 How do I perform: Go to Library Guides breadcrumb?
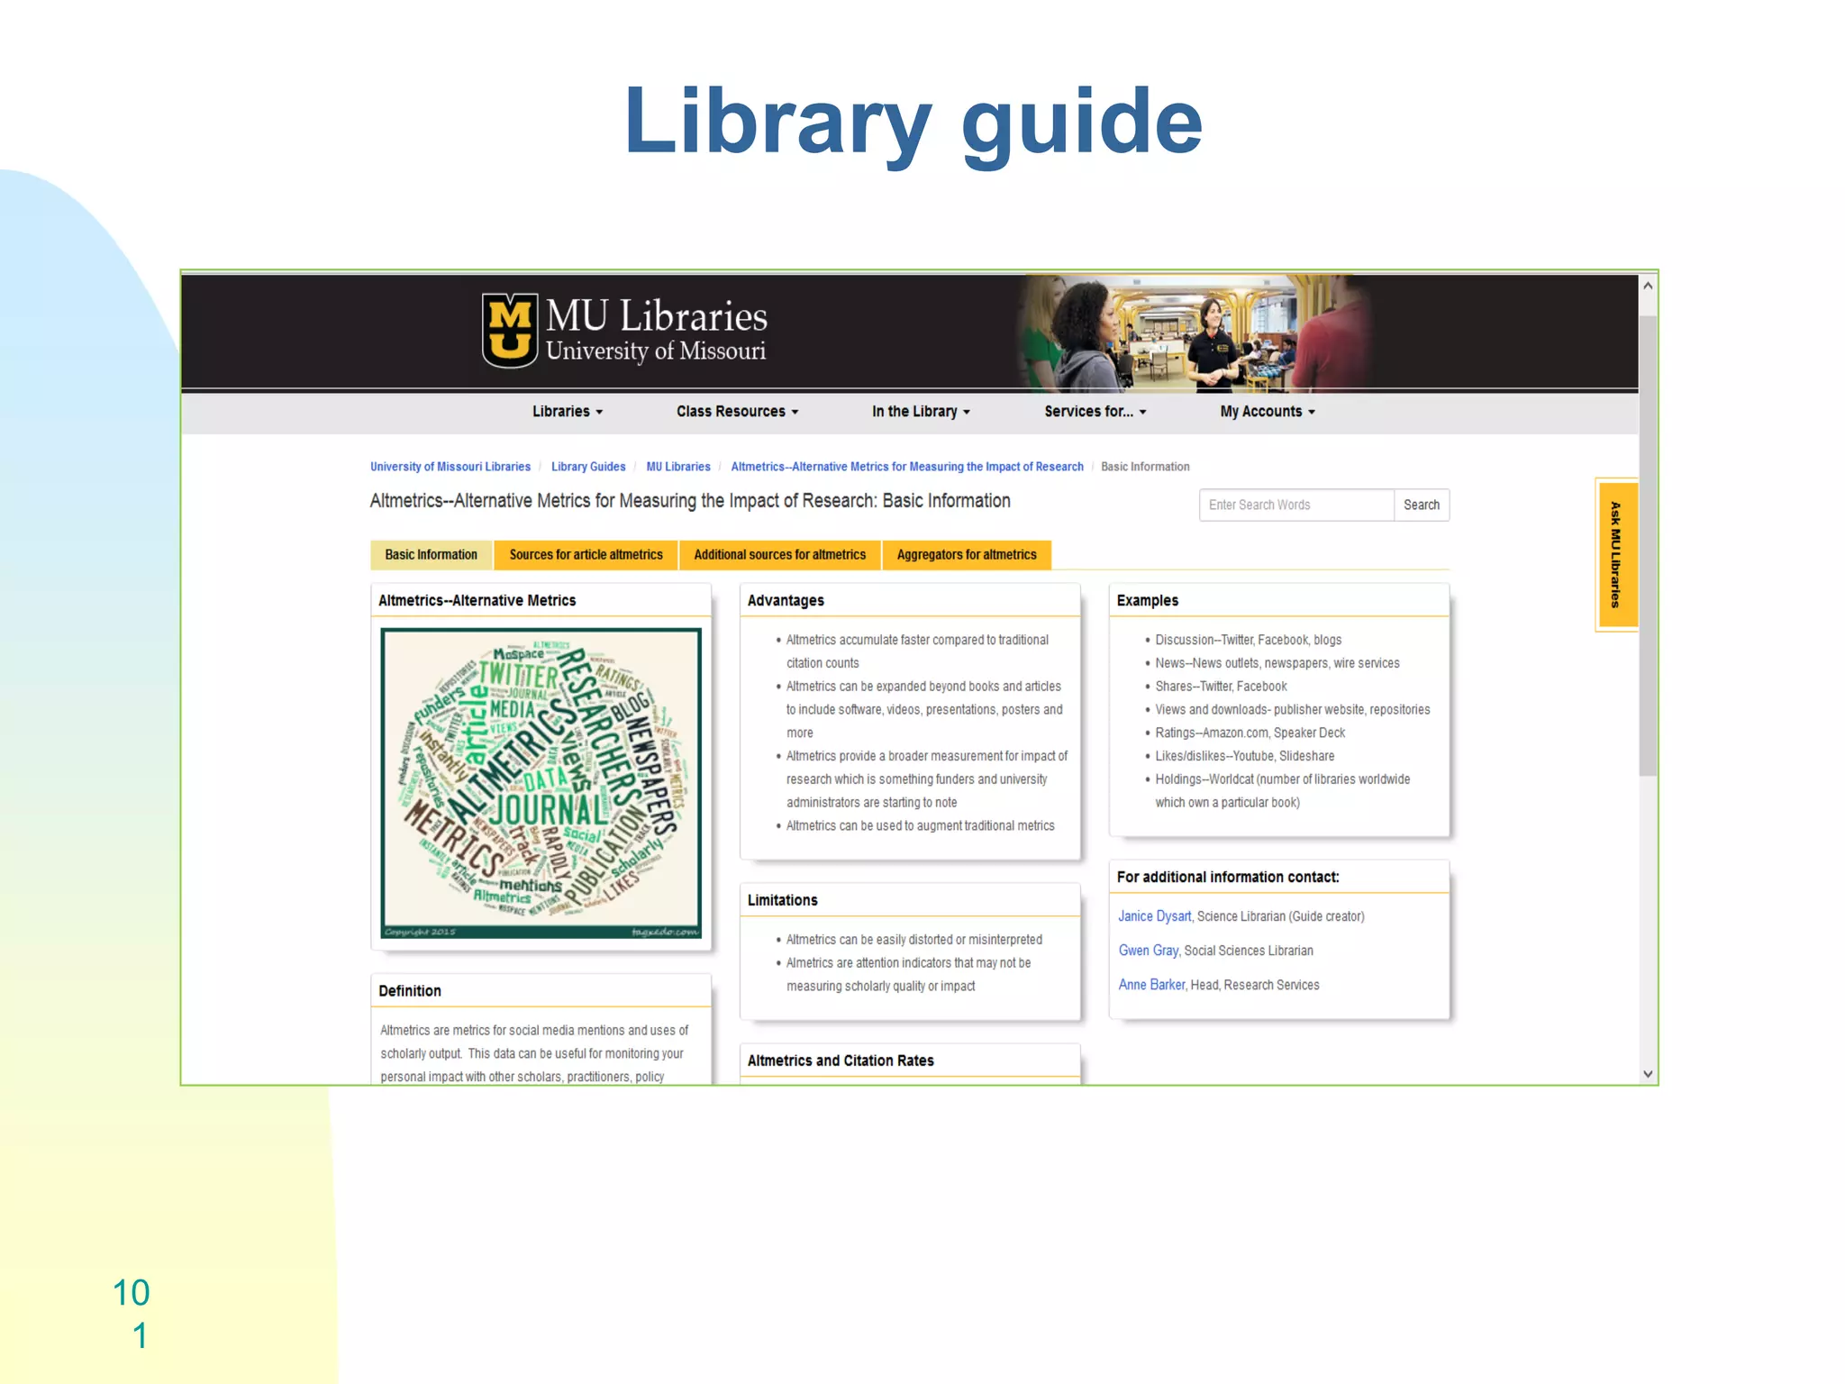(x=588, y=467)
